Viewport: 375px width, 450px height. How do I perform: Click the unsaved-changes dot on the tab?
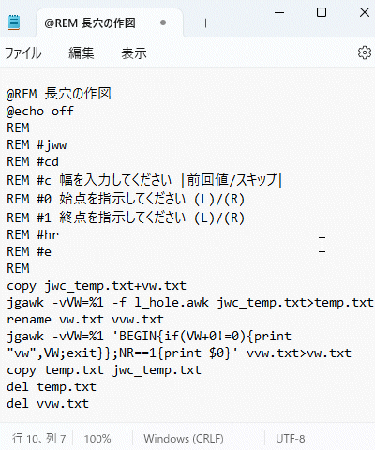(x=163, y=22)
